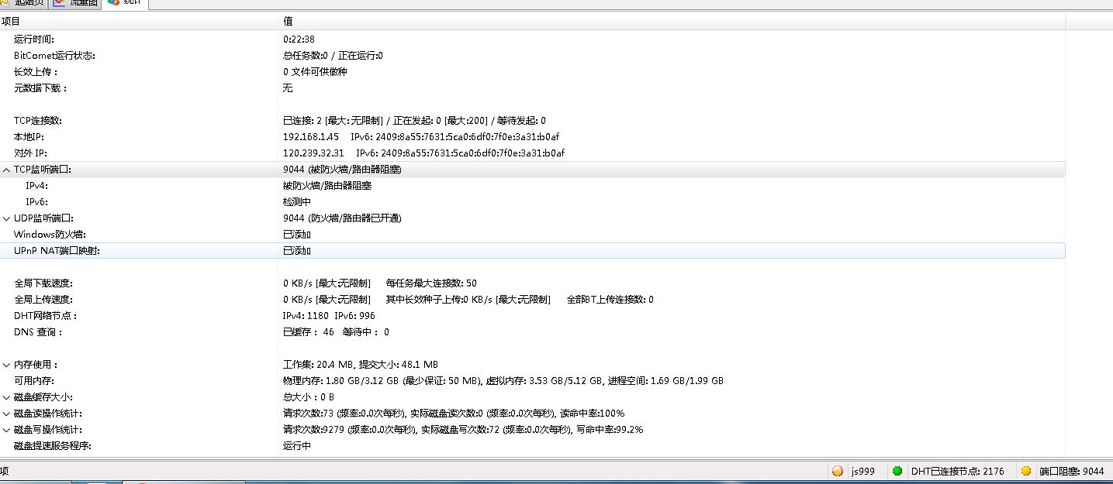Click the yellow port blocked indicator

tap(1025, 471)
